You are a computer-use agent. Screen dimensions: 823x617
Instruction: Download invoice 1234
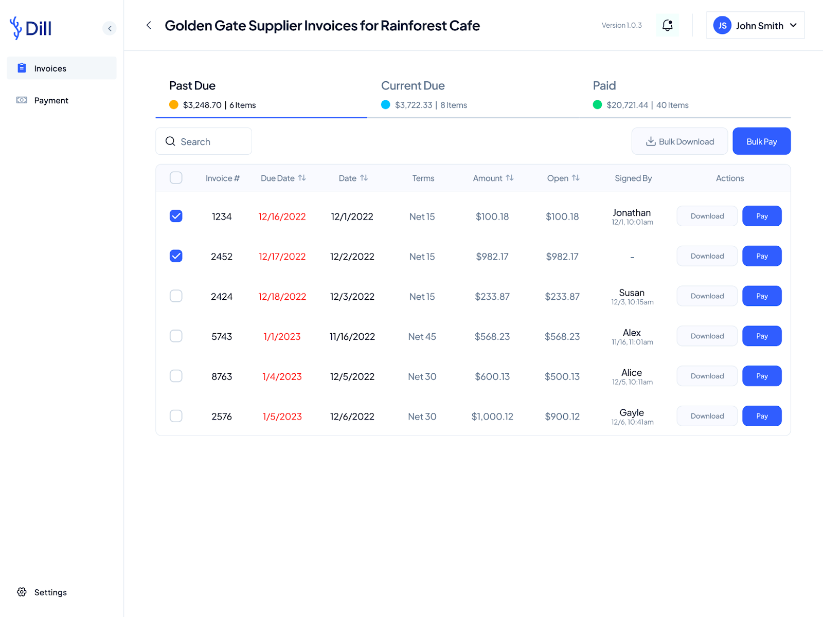point(707,216)
